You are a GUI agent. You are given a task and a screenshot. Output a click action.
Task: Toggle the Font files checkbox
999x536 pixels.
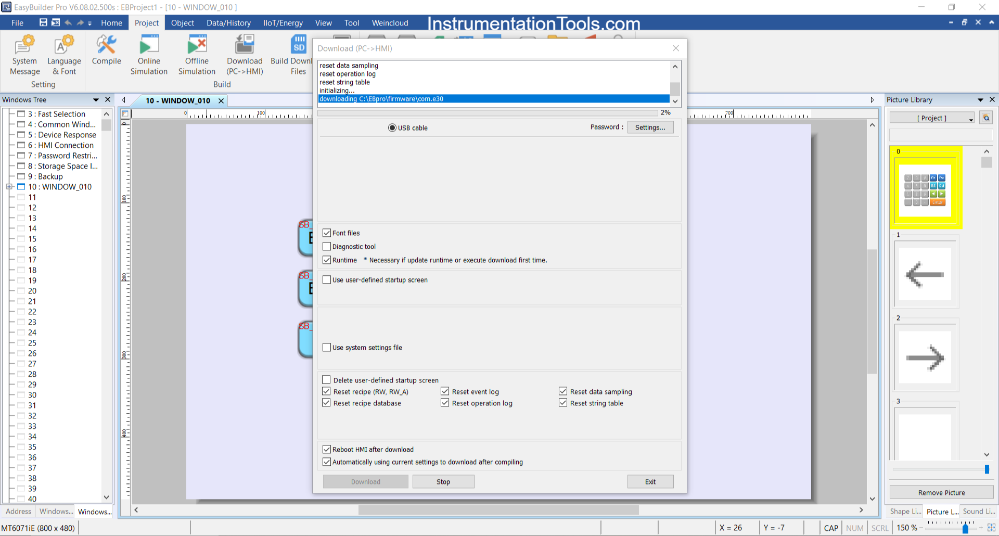coord(327,233)
